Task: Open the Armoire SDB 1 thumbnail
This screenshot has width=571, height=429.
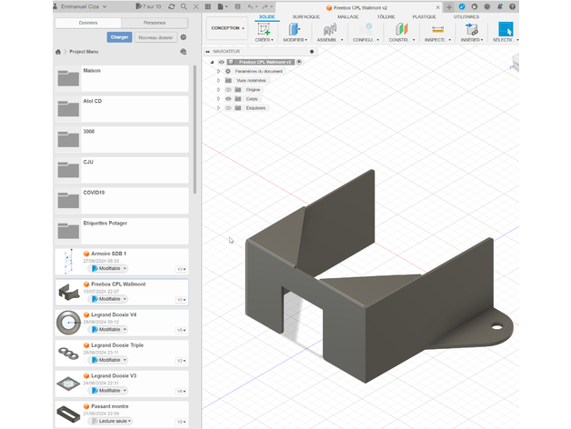Action: point(68,261)
